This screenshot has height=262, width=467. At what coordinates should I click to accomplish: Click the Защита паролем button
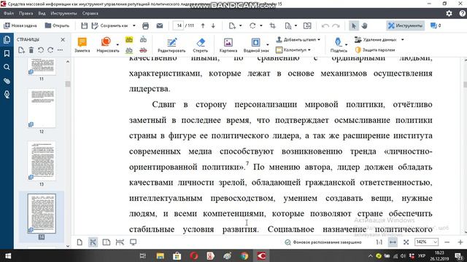pyautogui.click(x=375, y=50)
